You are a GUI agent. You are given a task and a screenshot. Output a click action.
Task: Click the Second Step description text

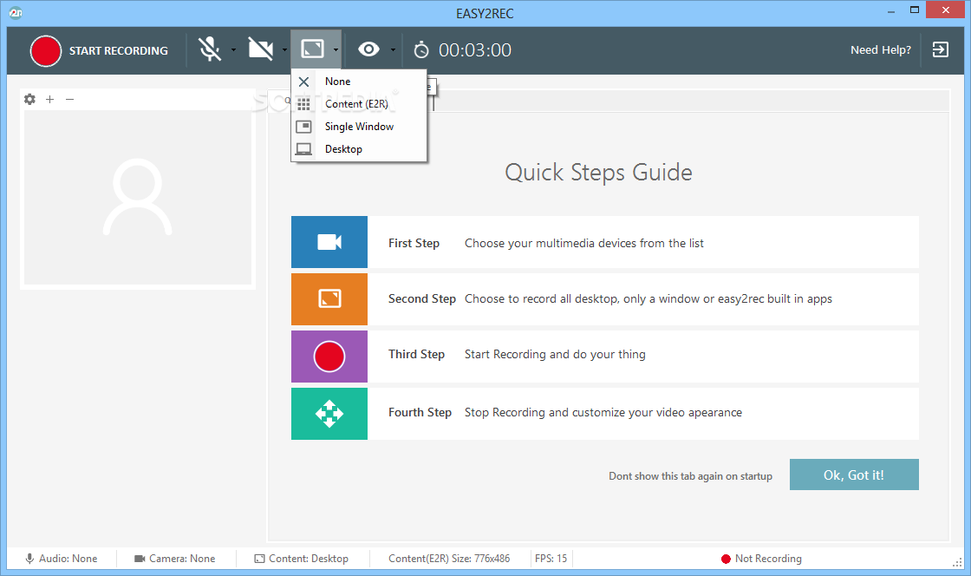[x=648, y=299]
